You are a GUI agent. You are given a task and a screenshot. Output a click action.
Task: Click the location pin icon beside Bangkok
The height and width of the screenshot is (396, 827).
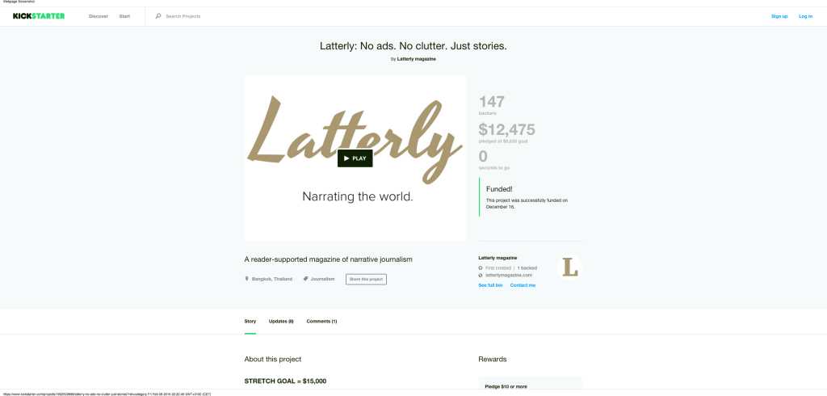point(246,279)
